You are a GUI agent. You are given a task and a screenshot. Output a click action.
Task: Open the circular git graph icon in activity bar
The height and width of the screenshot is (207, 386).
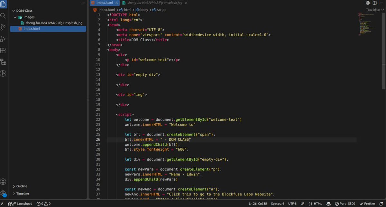point(3,73)
